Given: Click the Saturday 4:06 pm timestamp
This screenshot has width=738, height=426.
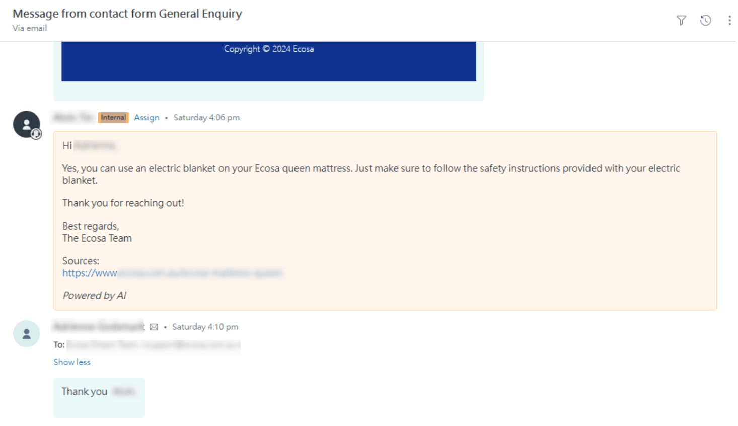Looking at the screenshot, I should coord(206,118).
